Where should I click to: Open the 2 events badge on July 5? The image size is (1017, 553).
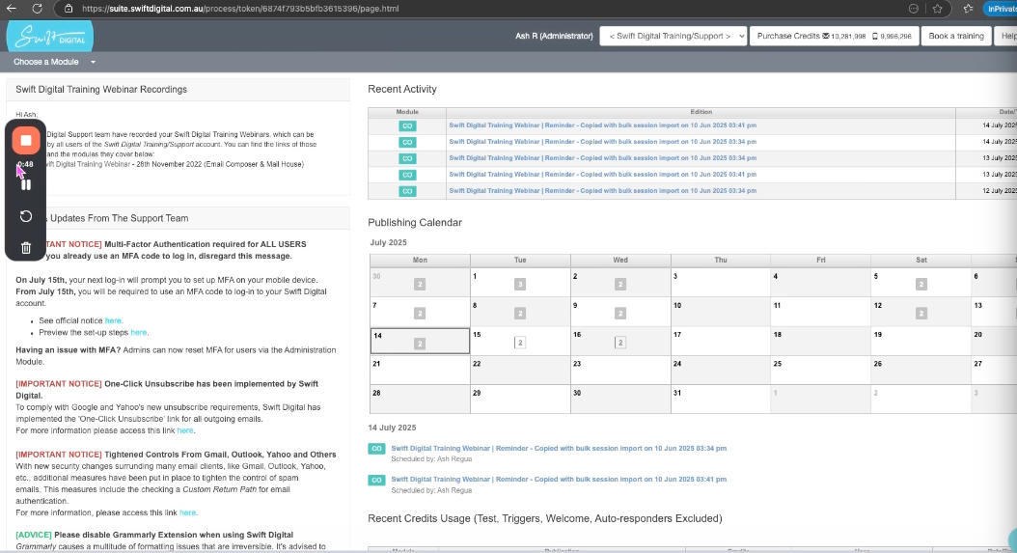(x=921, y=285)
